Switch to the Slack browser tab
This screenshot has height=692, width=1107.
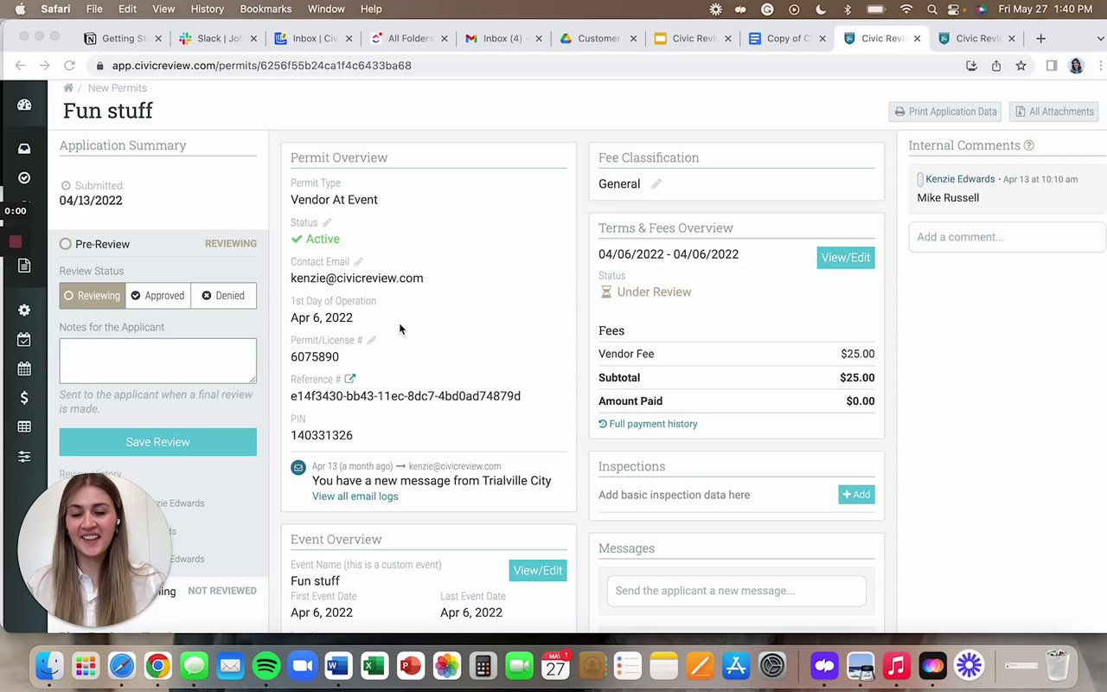tap(217, 38)
